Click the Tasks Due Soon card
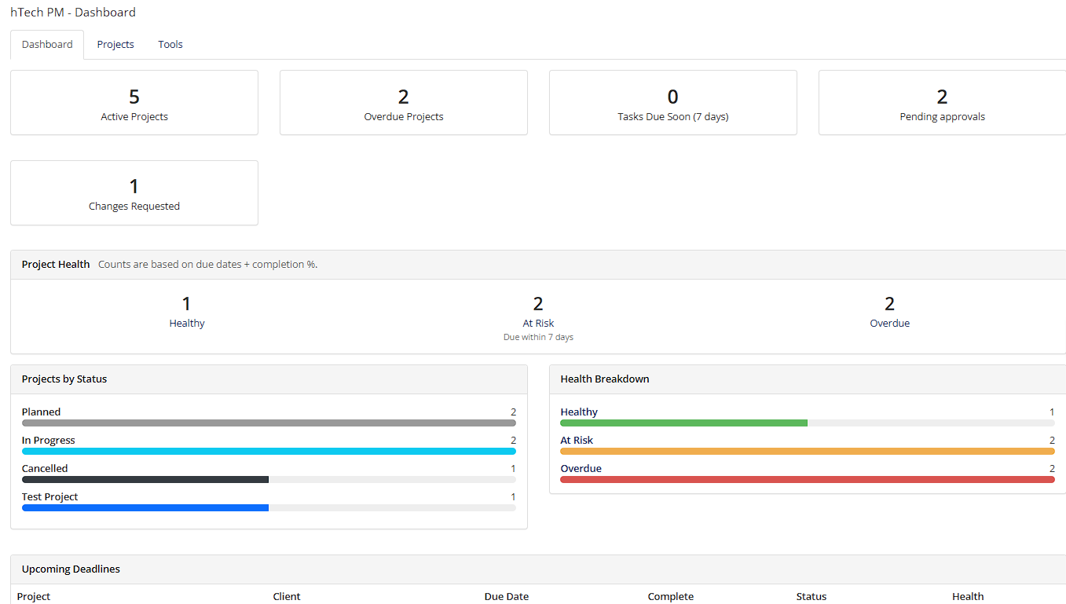 coord(672,103)
